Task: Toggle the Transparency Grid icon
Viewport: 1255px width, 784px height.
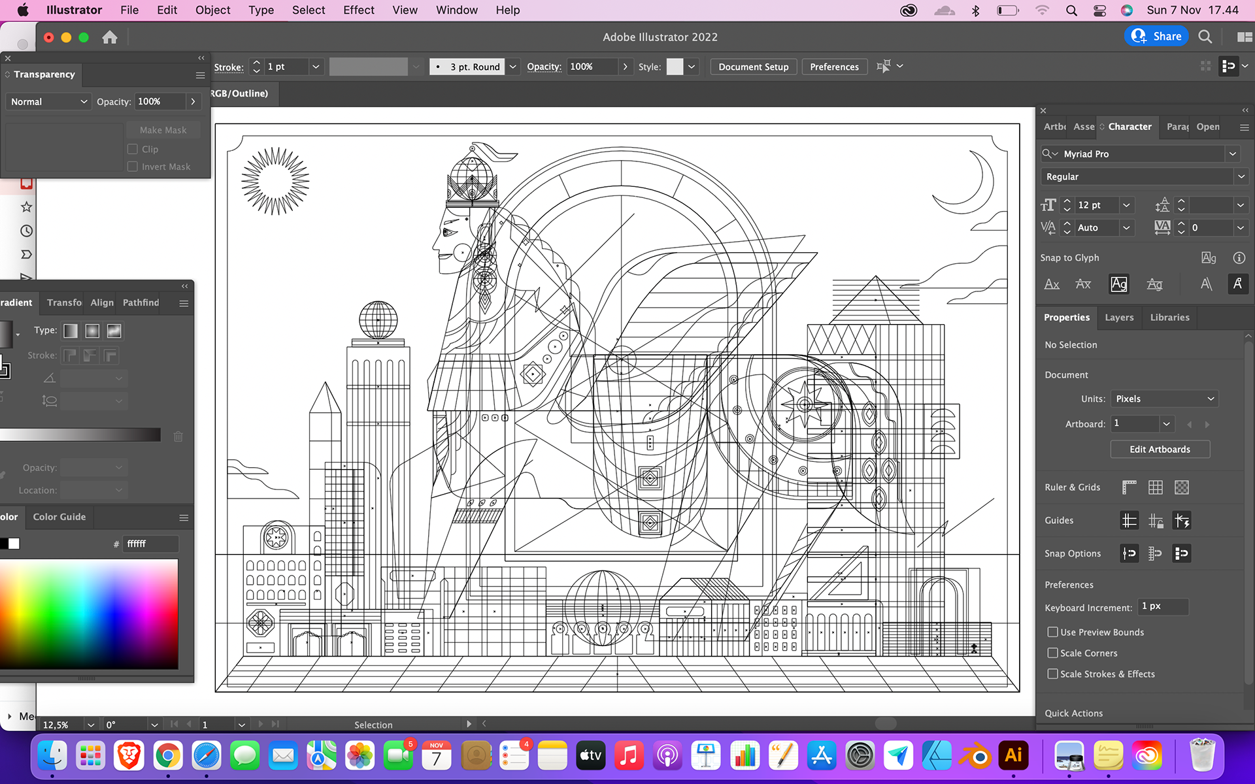Action: point(1181,487)
